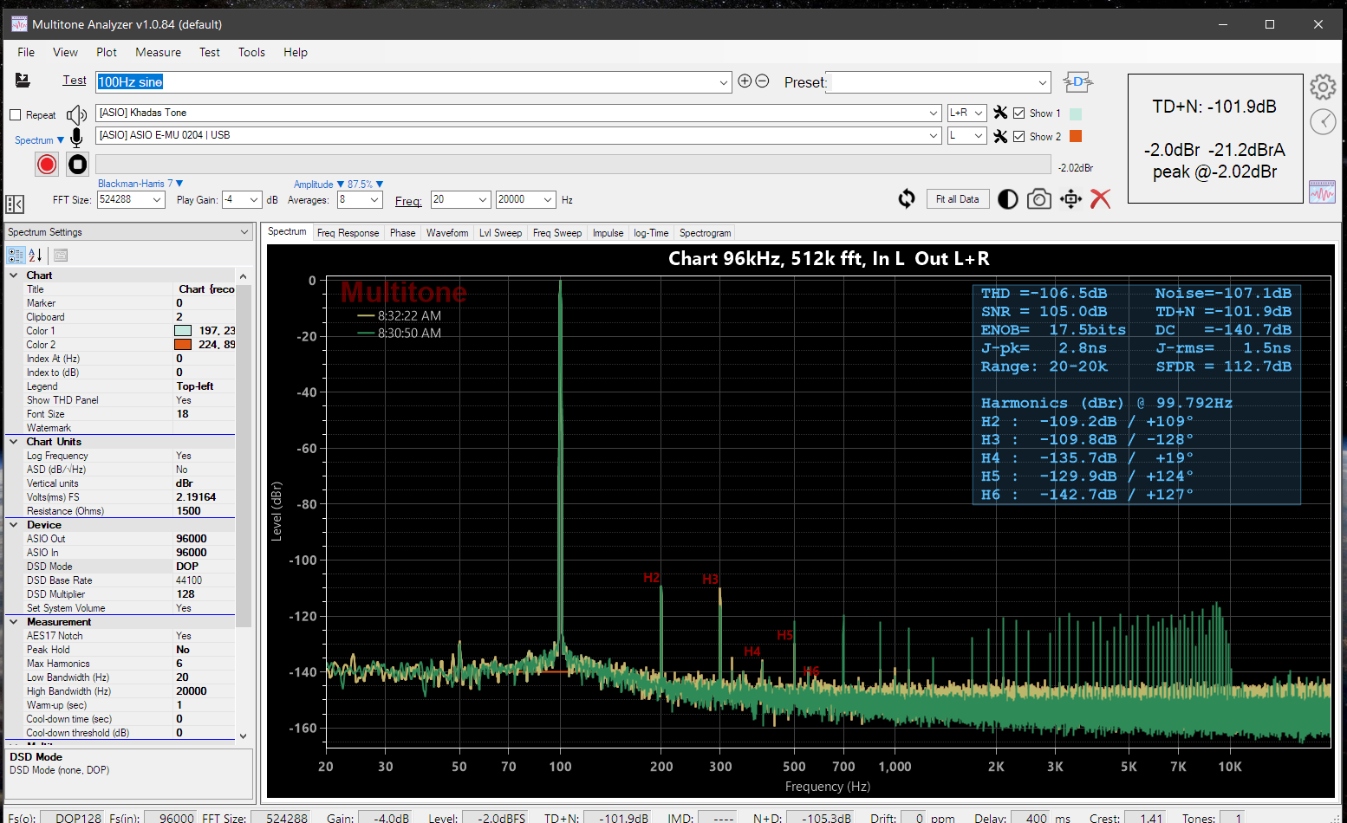1347x823 pixels.
Task: Click the tools icon on Khadas Tone row
Action: coord(1000,113)
